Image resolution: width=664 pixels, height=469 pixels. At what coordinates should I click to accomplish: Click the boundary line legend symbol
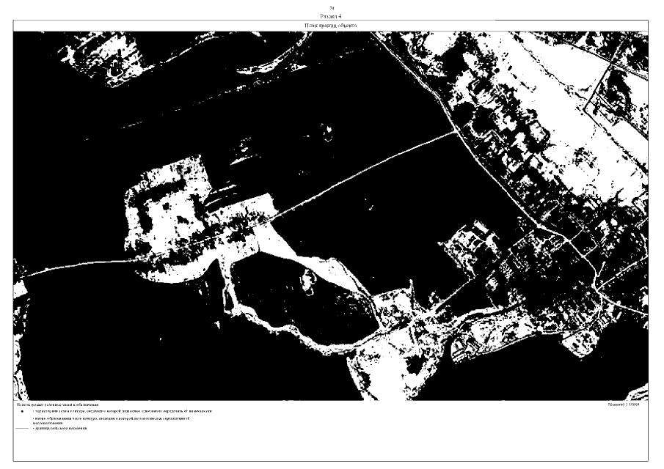coord(21,429)
